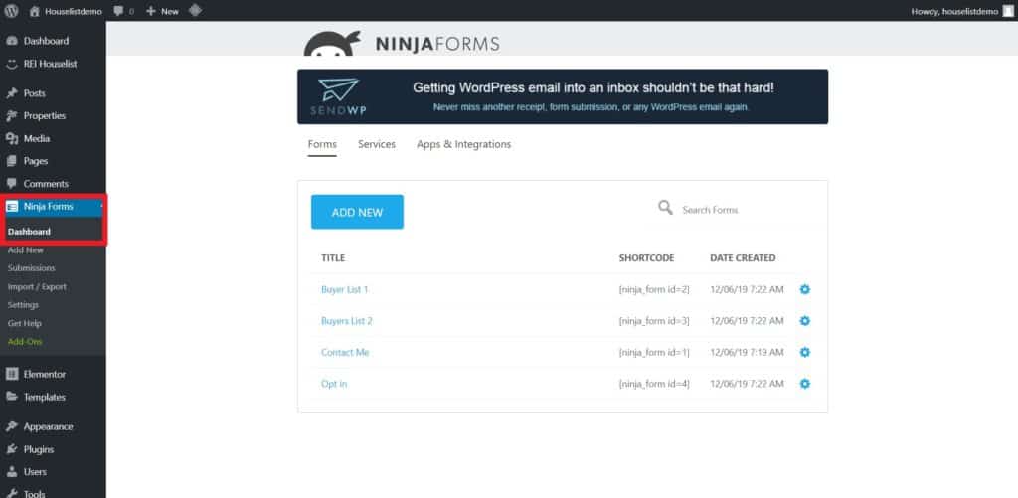Open Ninja Forms Settings submenu item
Image resolution: width=1018 pixels, height=498 pixels.
click(24, 304)
